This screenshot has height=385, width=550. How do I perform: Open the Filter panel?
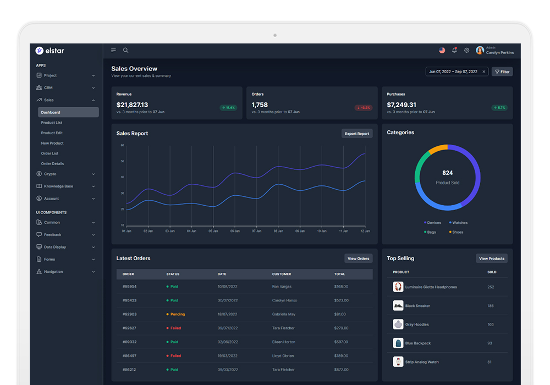[502, 71]
